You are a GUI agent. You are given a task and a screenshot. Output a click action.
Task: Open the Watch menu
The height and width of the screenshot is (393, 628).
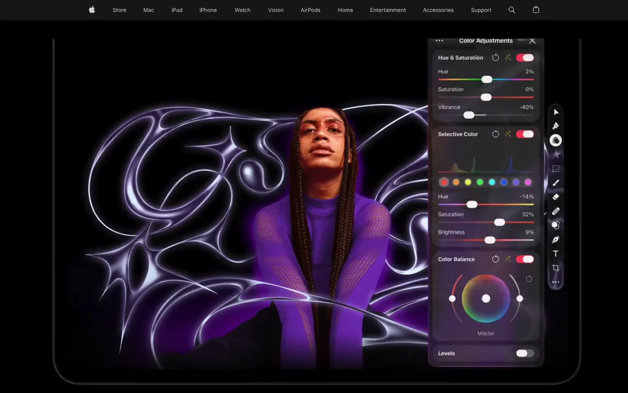pos(242,10)
